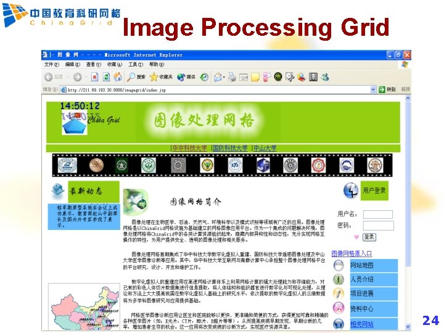Click the IE Forward arrow button
Image resolution: width=444 pixels, height=333 pixels.
pos(77,77)
